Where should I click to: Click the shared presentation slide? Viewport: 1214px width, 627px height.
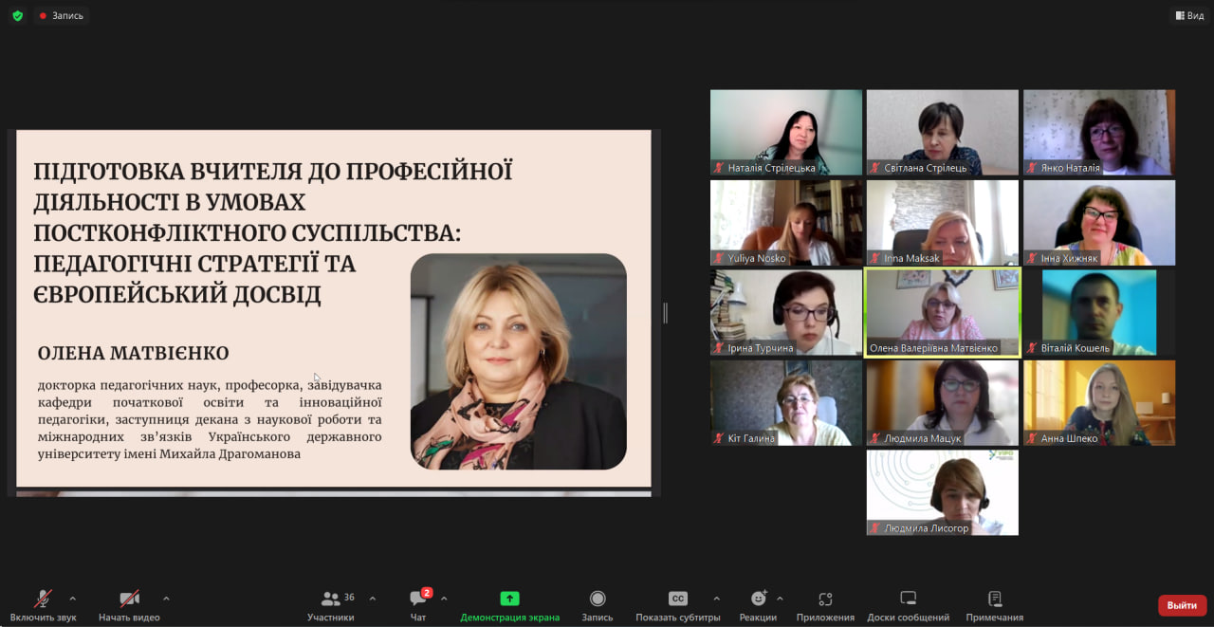[x=334, y=308]
